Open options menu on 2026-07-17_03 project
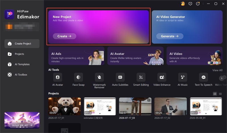The width and height of the screenshot is (227, 133). (x=149, y=100)
